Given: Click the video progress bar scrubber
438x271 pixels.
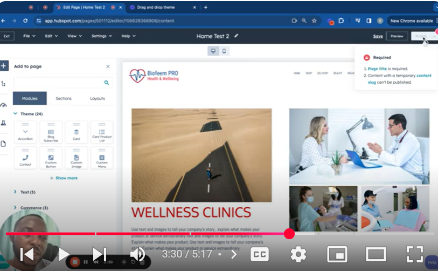Looking at the screenshot, I should pyautogui.click(x=289, y=234).
